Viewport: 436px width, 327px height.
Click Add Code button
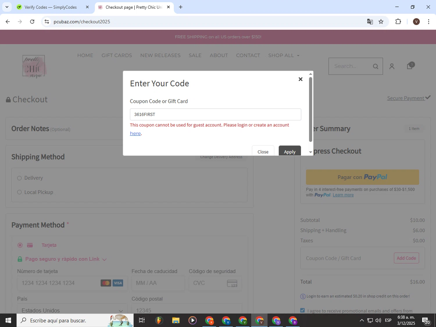pos(406,258)
